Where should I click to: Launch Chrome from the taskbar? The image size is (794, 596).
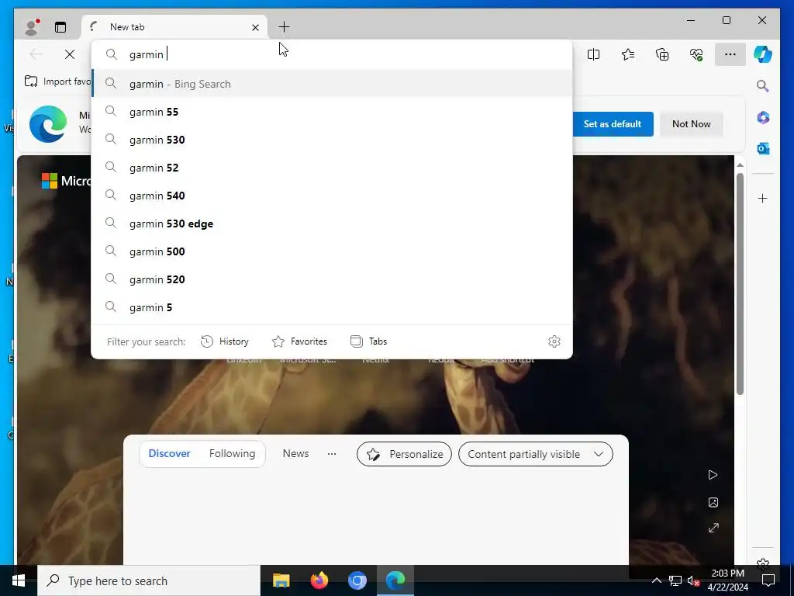(357, 580)
